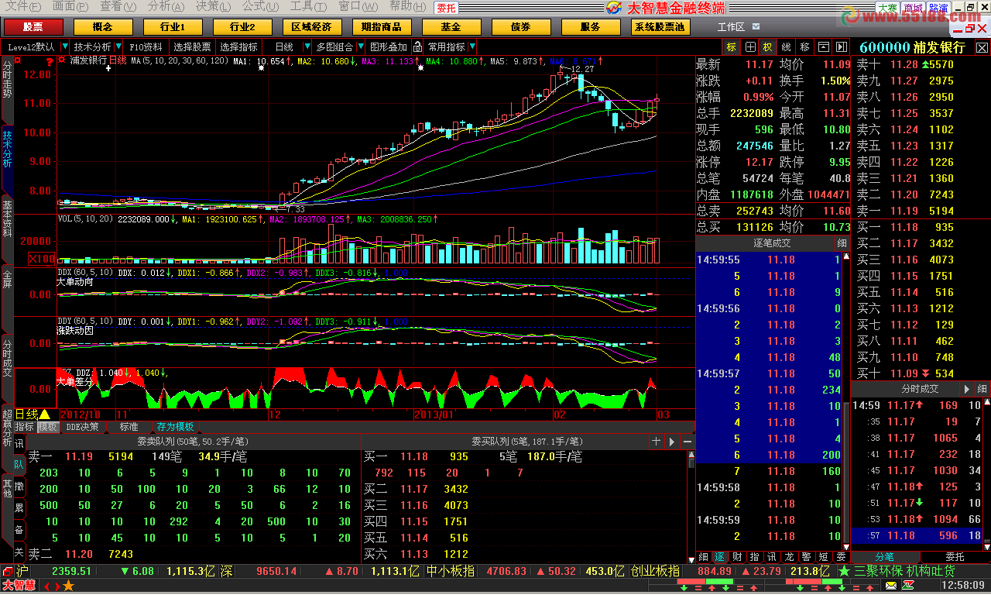The image size is (991, 595).
Task: Click the 期指商品 category button
Action: point(380,26)
